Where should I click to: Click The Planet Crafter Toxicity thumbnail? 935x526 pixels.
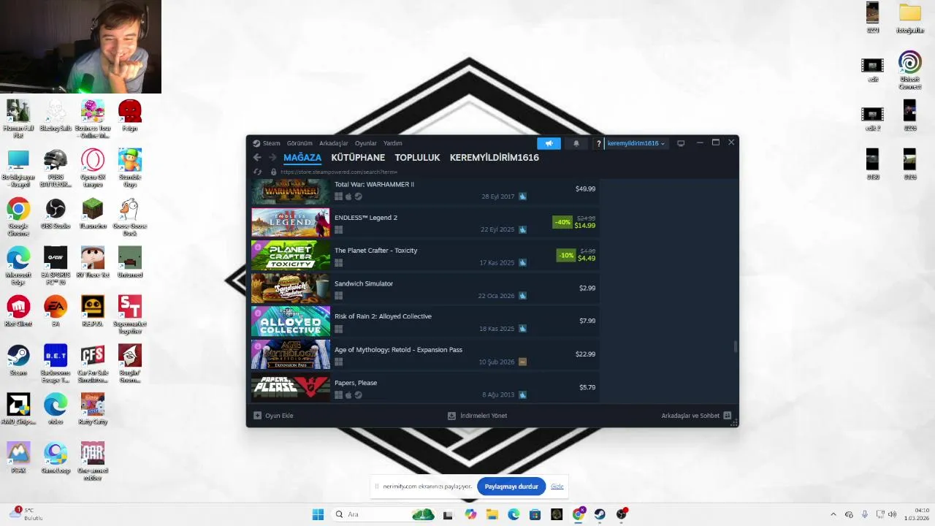[x=291, y=256]
